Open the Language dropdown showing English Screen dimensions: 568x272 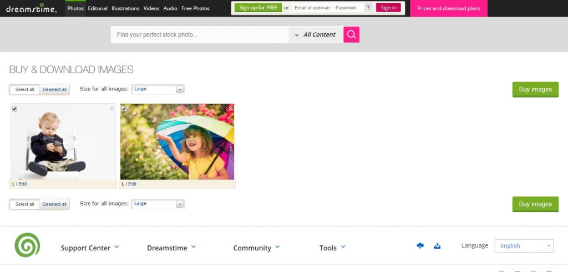click(x=524, y=246)
